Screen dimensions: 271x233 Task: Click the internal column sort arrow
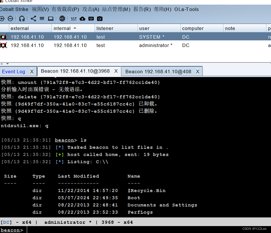tap(75, 28)
